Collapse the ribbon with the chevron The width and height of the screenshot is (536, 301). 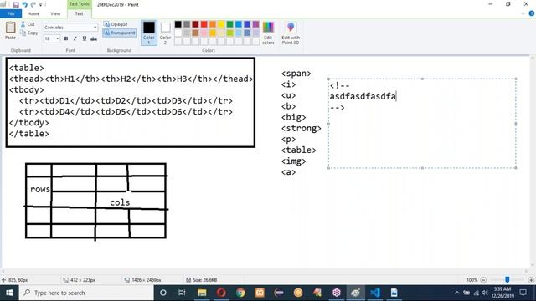pyautogui.click(x=523, y=13)
